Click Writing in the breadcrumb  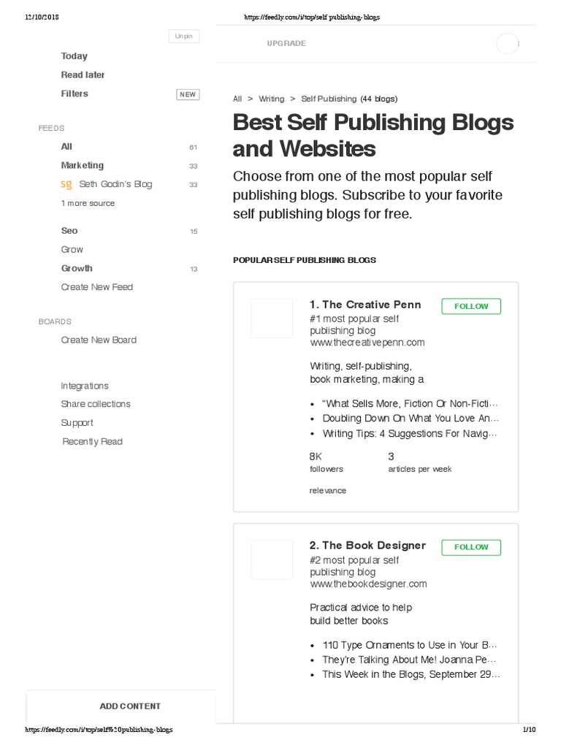pyautogui.click(x=272, y=99)
